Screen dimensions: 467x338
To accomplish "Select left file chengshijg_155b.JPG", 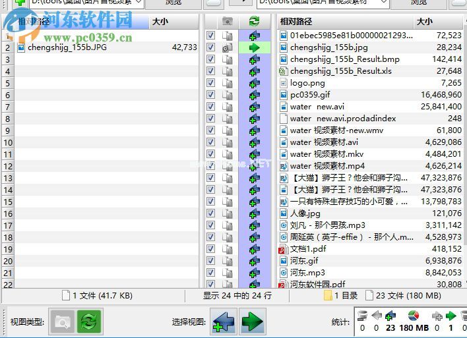I will [67, 47].
